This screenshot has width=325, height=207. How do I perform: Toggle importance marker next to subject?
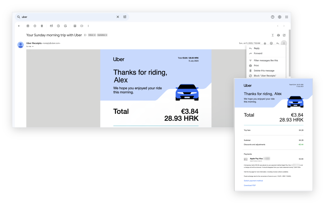[85, 35]
